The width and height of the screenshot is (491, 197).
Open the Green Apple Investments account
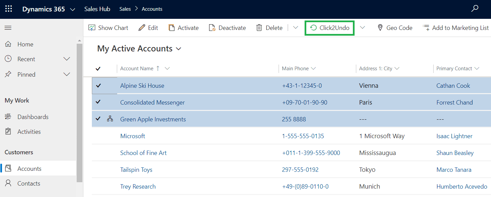[x=153, y=119]
